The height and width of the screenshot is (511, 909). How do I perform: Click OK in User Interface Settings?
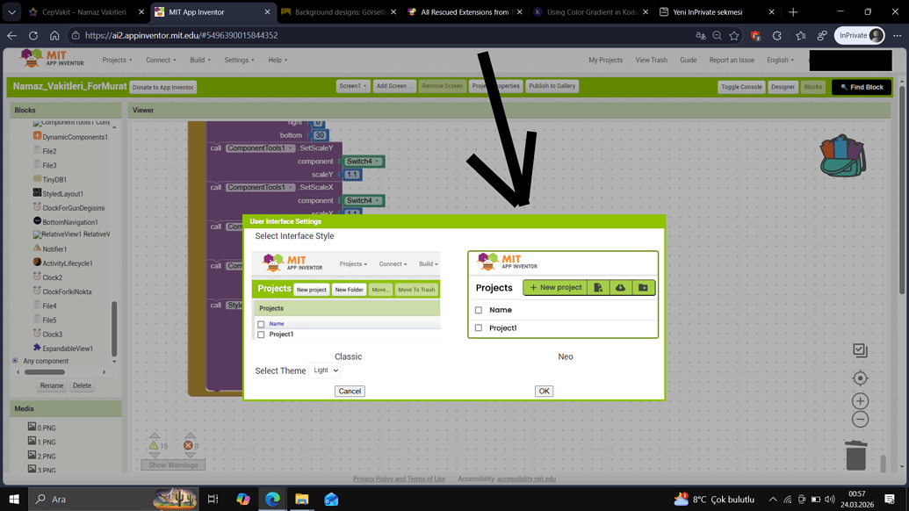[544, 391]
